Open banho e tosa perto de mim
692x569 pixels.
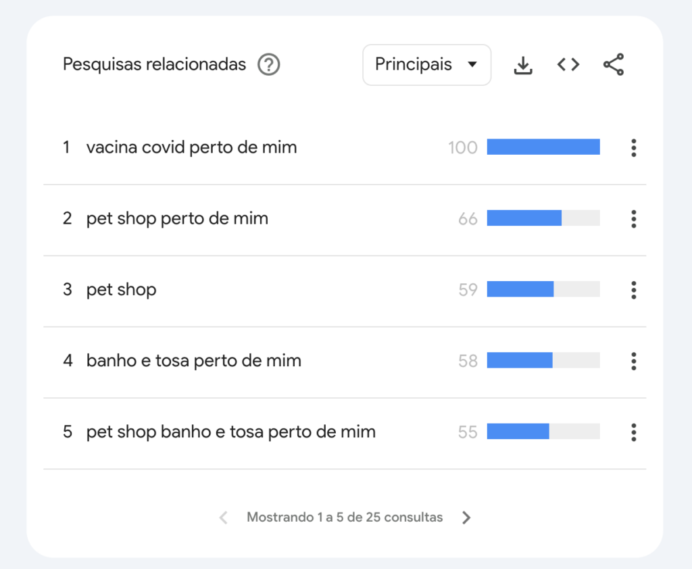tap(194, 361)
